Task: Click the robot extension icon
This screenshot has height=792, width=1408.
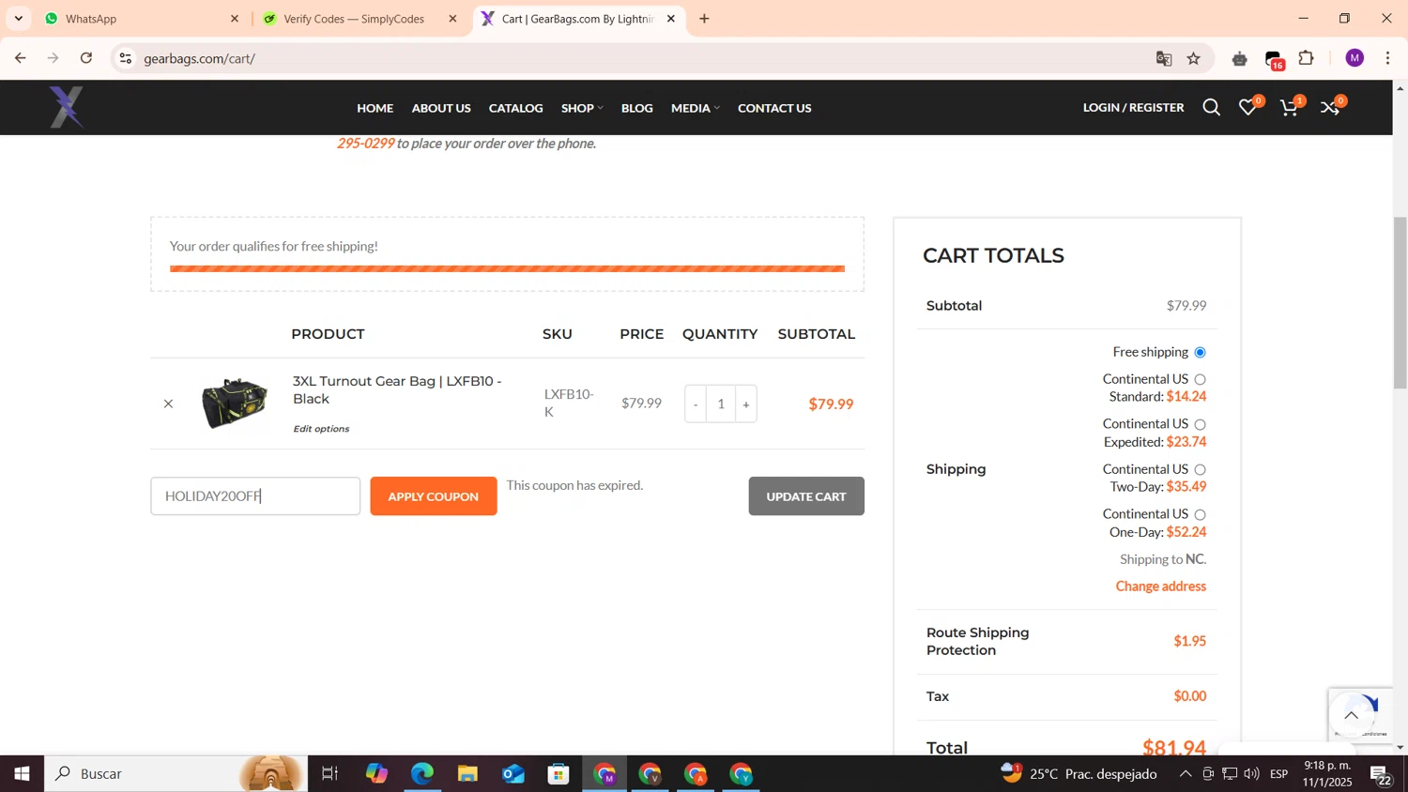Action: (1239, 58)
